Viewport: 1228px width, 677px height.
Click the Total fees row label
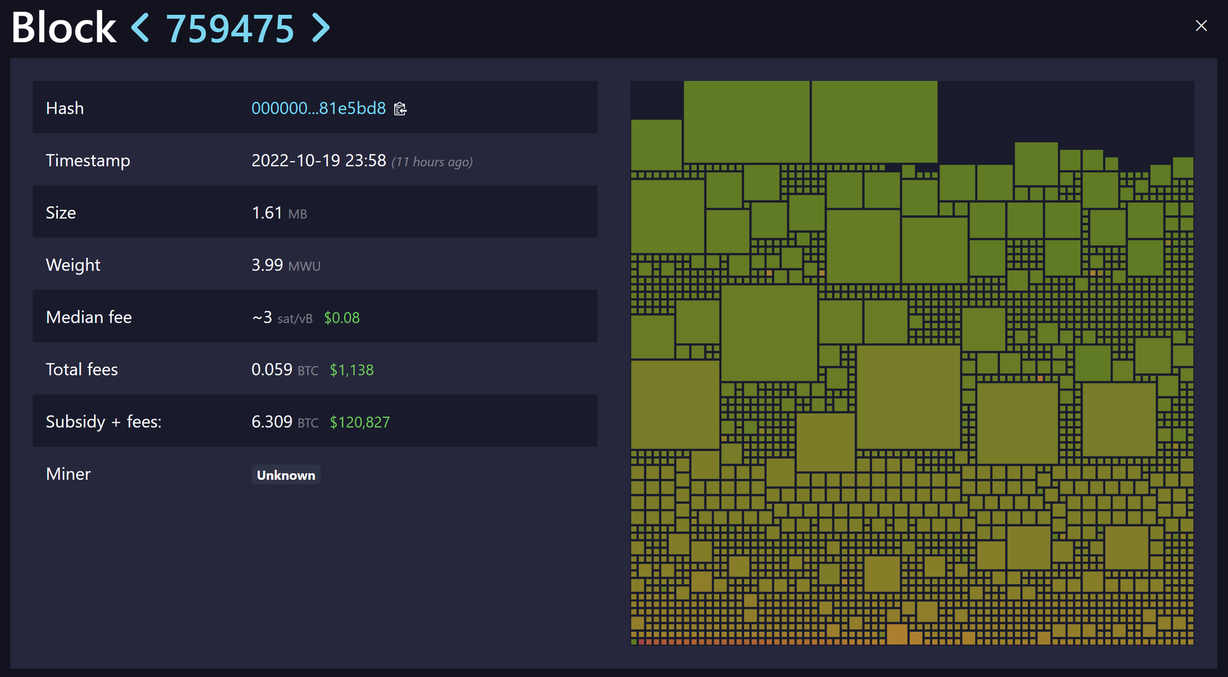coord(82,369)
